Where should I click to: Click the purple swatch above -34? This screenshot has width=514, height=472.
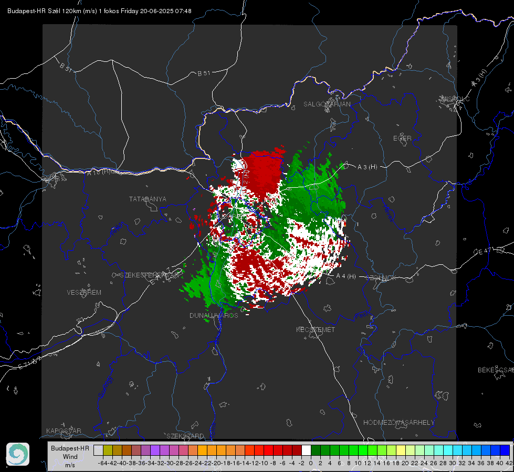(155, 450)
